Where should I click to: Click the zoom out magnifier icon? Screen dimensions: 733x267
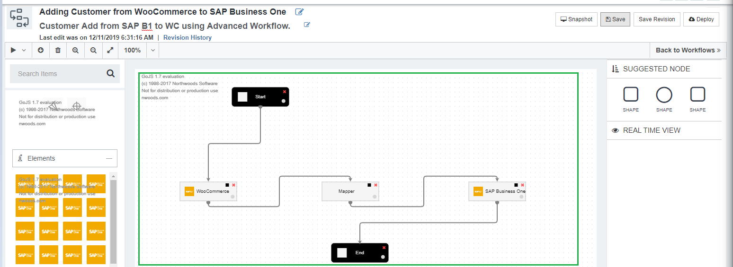point(93,50)
